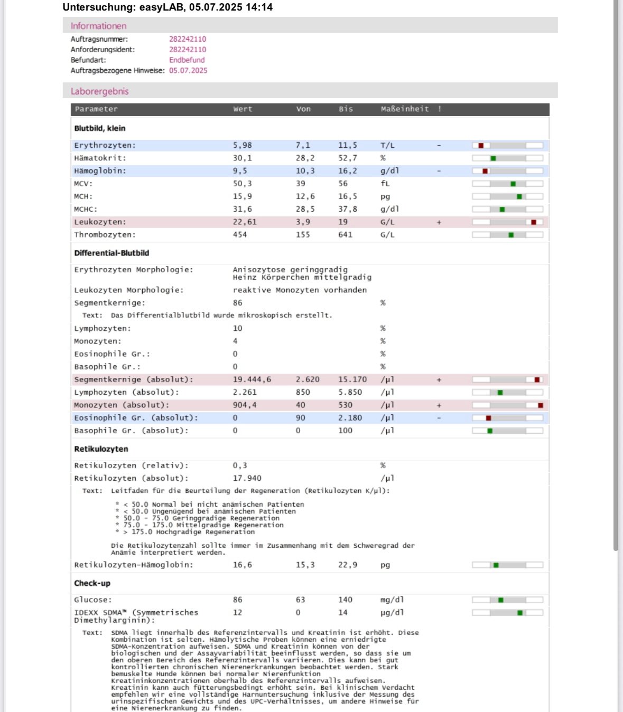Click the Leukozyten value '22,61'
The width and height of the screenshot is (623, 712).
click(245, 222)
